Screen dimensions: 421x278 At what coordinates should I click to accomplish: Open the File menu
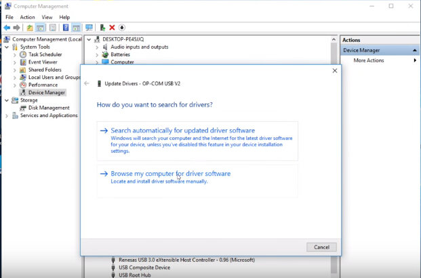(9, 17)
